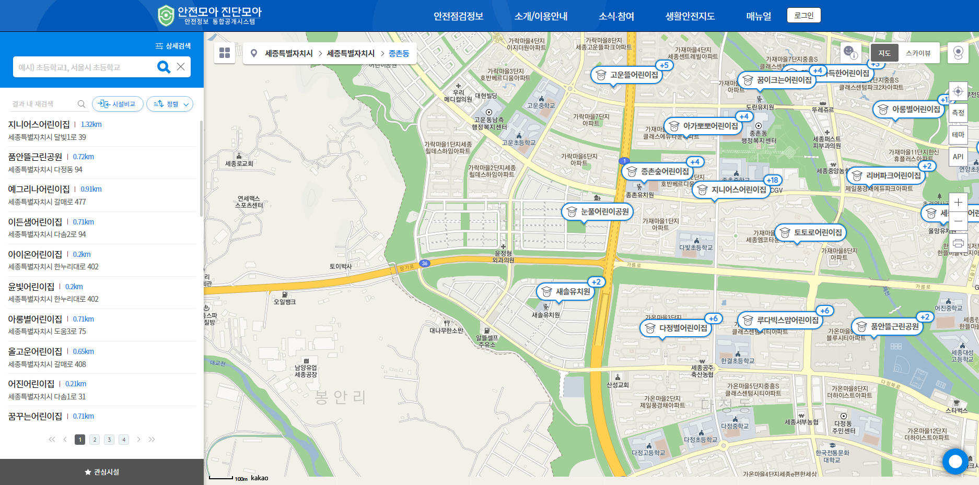Click the results list scrollbar
The image size is (979, 485).
coord(202,168)
